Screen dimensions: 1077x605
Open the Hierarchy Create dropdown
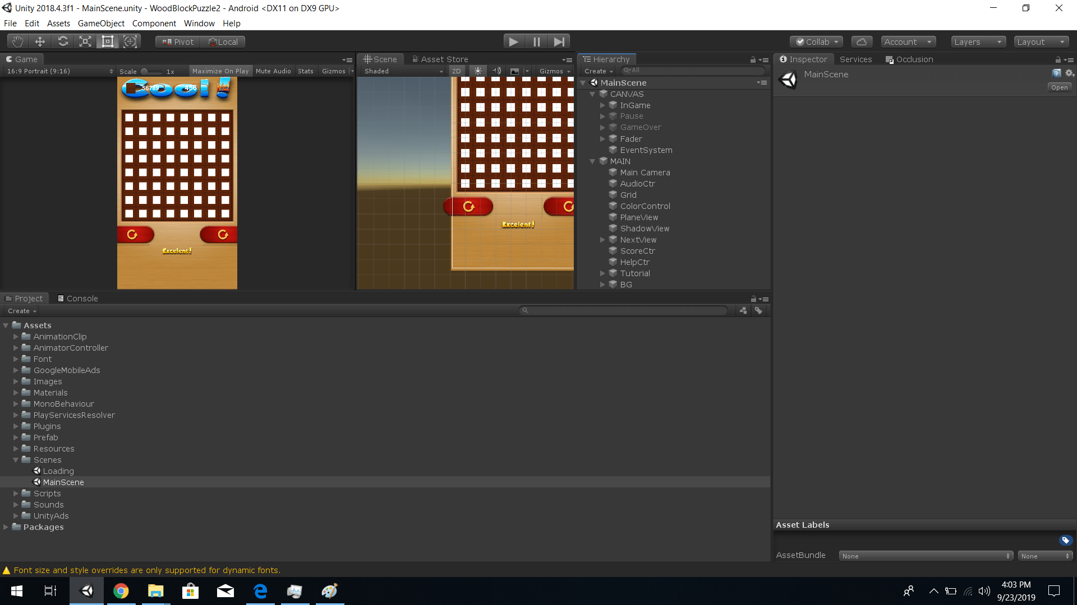click(599, 71)
